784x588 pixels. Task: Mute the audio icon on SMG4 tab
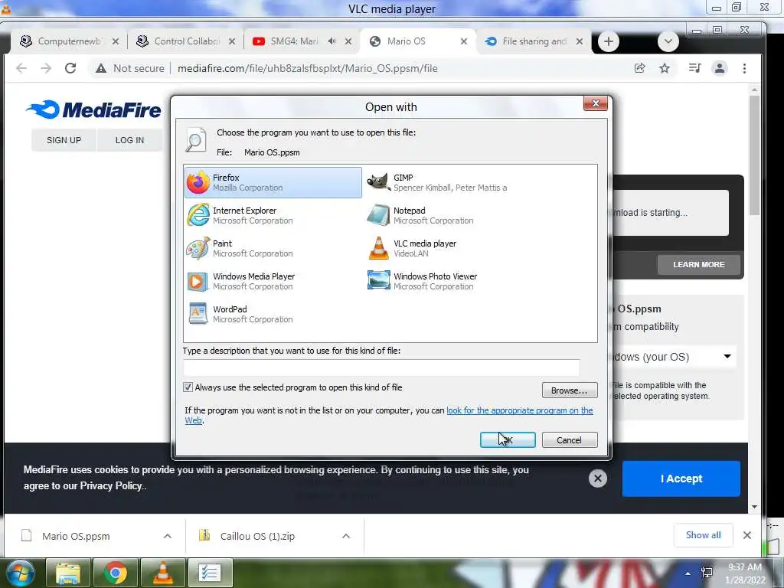pos(332,41)
